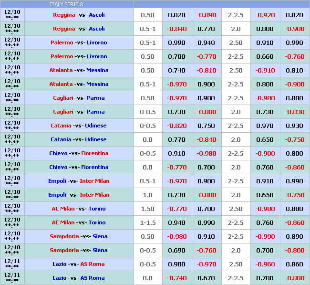Select -0.980 odds for Chievo vs Fiorentina
This screenshot has width=310, height=285.
[207, 153]
